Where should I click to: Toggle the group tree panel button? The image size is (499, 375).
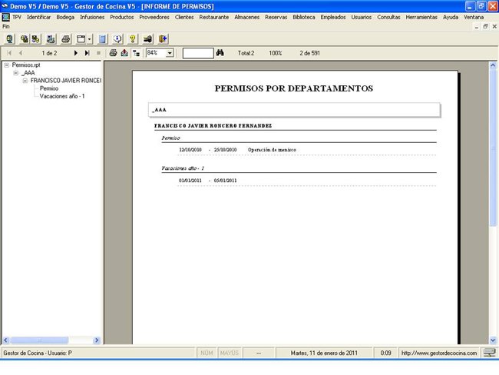[x=137, y=53]
